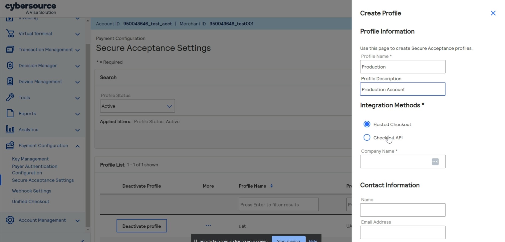Expand the Transaction Management menu chevron
The height and width of the screenshot is (242, 505).
pos(78,50)
